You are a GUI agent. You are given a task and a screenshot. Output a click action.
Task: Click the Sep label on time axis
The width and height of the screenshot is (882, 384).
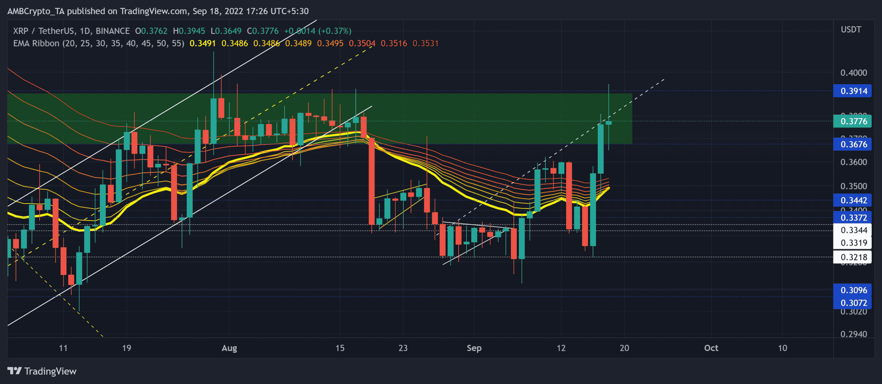[474, 348]
